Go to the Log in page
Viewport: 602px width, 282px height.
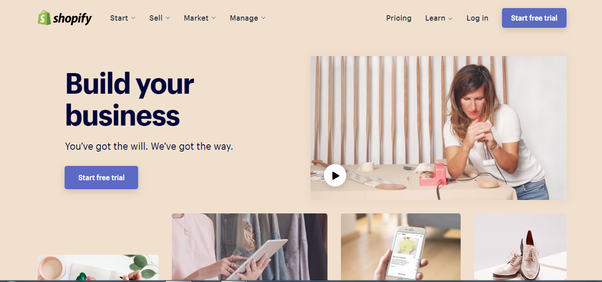click(x=477, y=18)
